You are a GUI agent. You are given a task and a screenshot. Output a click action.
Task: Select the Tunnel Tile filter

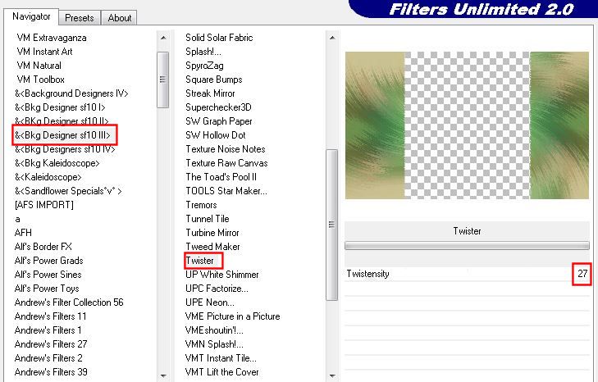click(x=208, y=219)
